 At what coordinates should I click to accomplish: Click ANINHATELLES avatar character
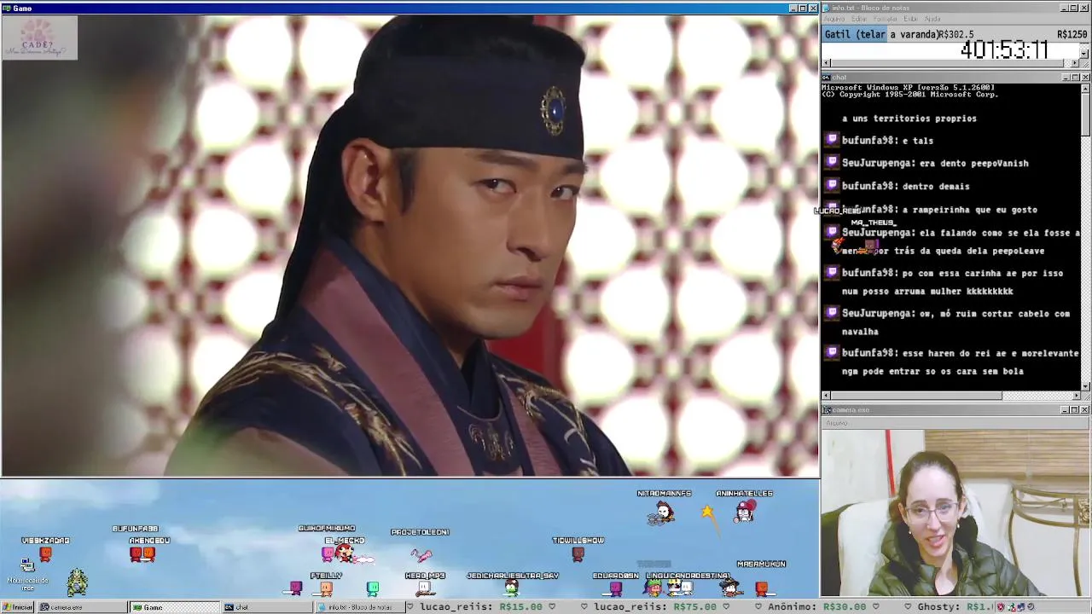[745, 511]
